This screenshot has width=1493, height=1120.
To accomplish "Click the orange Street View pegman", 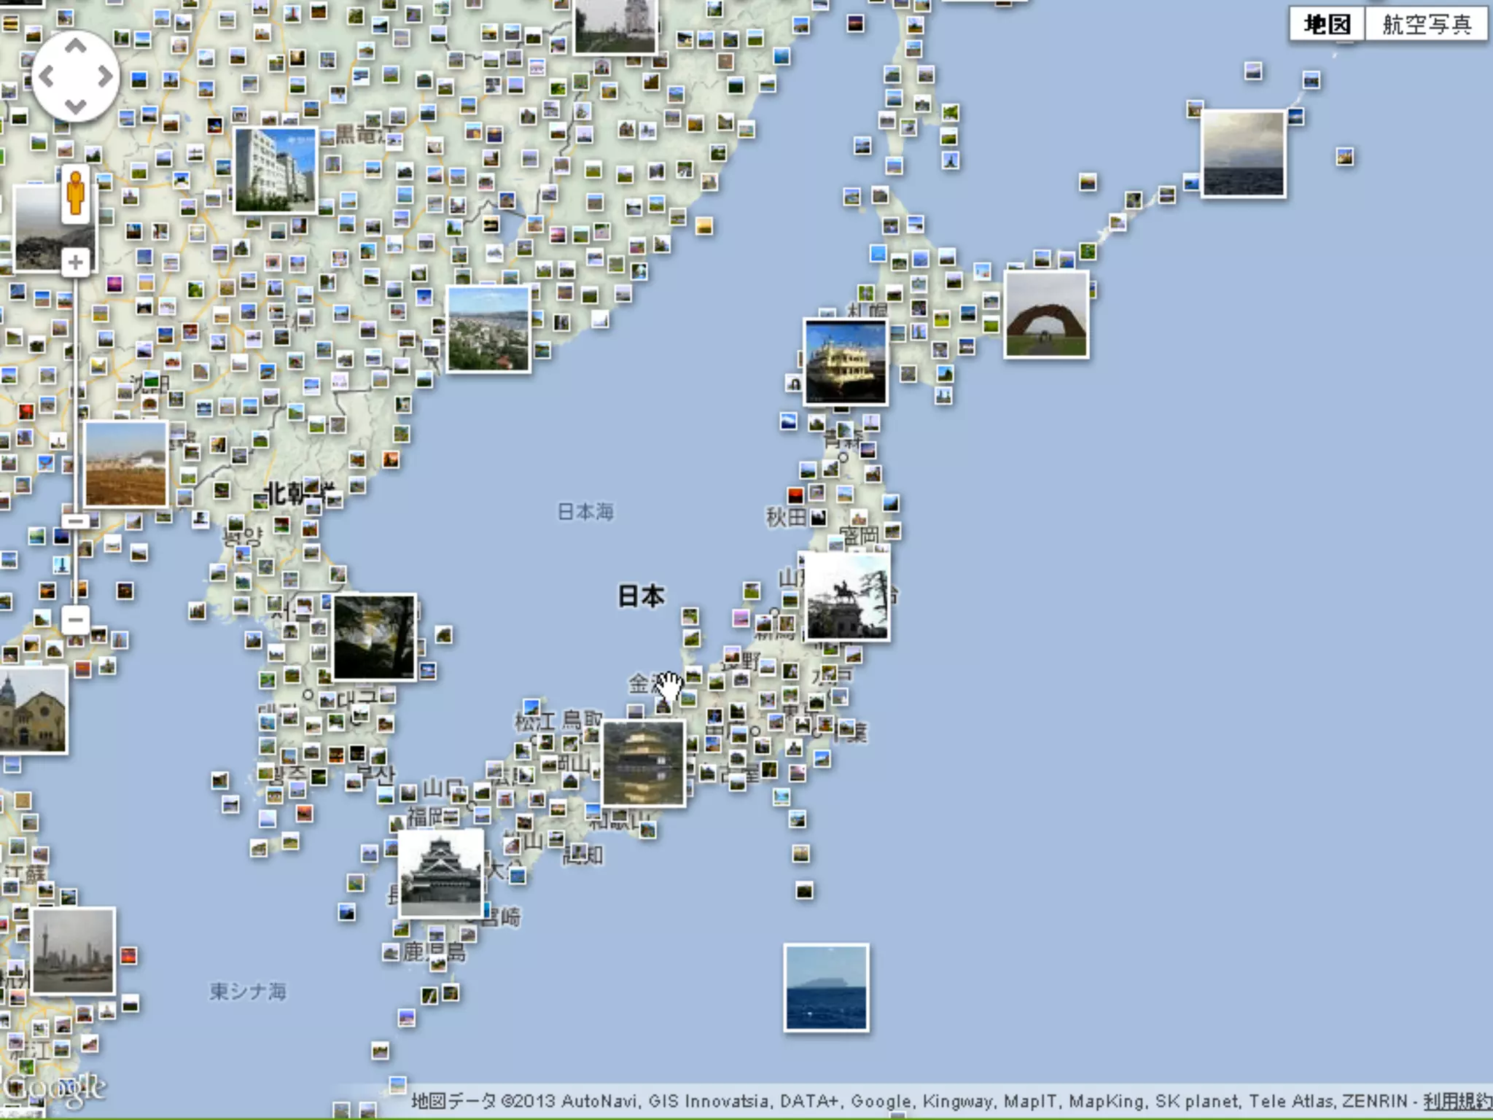I will click(x=76, y=193).
